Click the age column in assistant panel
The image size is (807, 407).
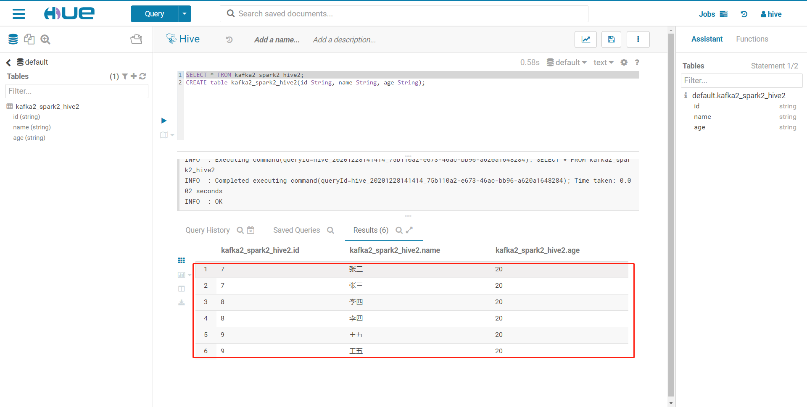click(x=699, y=127)
